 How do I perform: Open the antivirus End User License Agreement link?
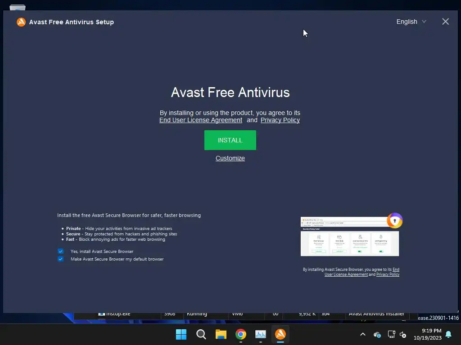[x=201, y=120]
